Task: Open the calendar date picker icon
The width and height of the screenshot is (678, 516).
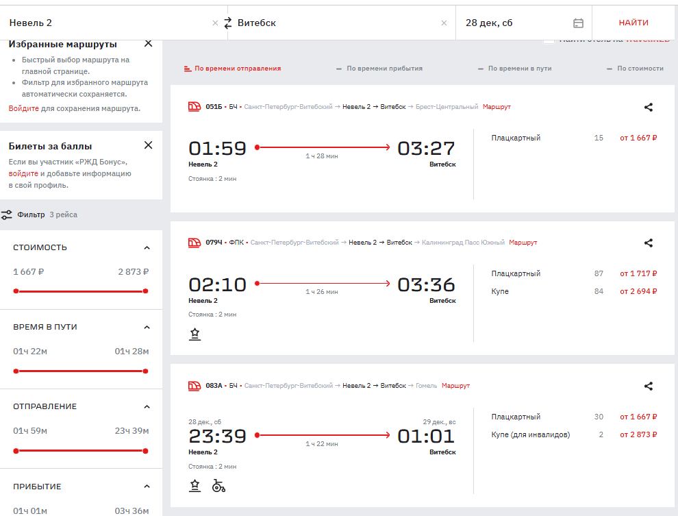Action: click(x=578, y=23)
